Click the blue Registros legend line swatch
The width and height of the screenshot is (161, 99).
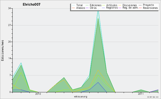(x=104, y=8)
